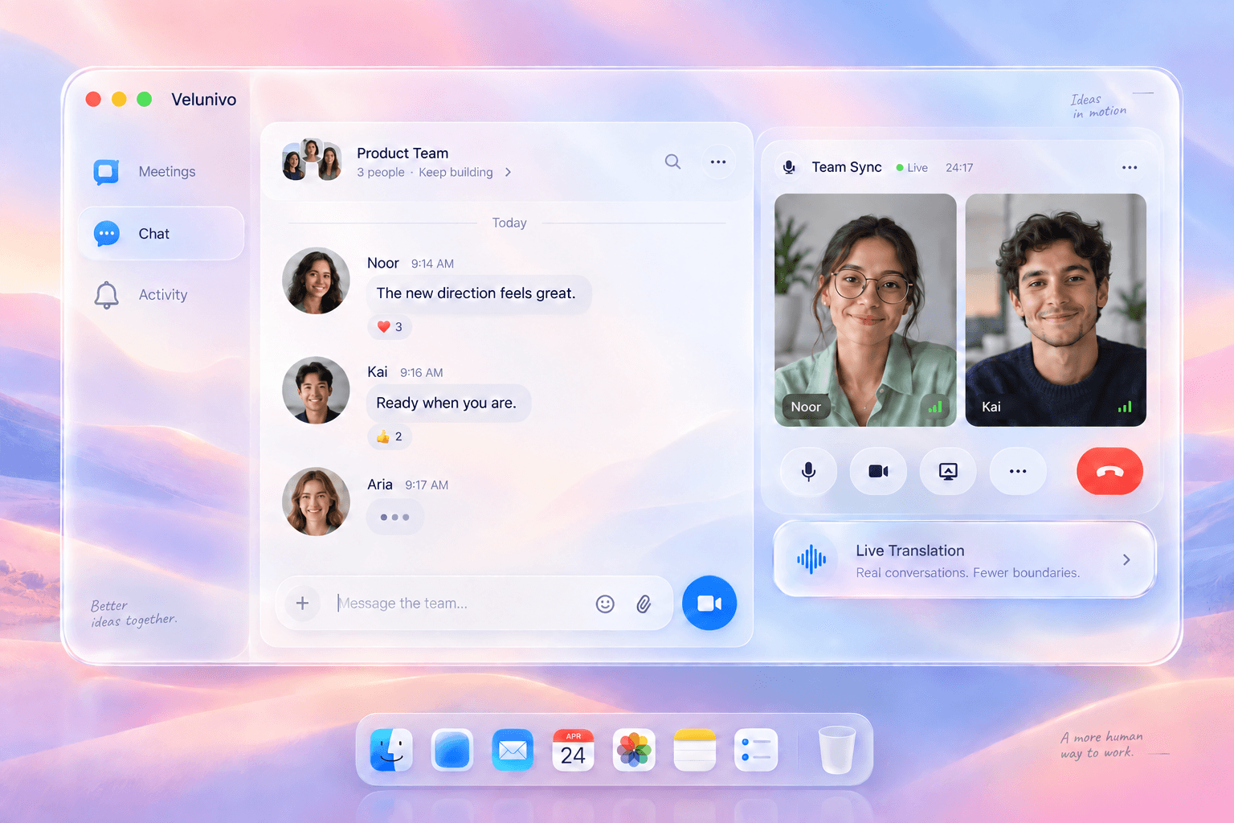Screen dimensions: 1234x823
Task: Open more call controls
Action: pyautogui.click(x=1018, y=471)
